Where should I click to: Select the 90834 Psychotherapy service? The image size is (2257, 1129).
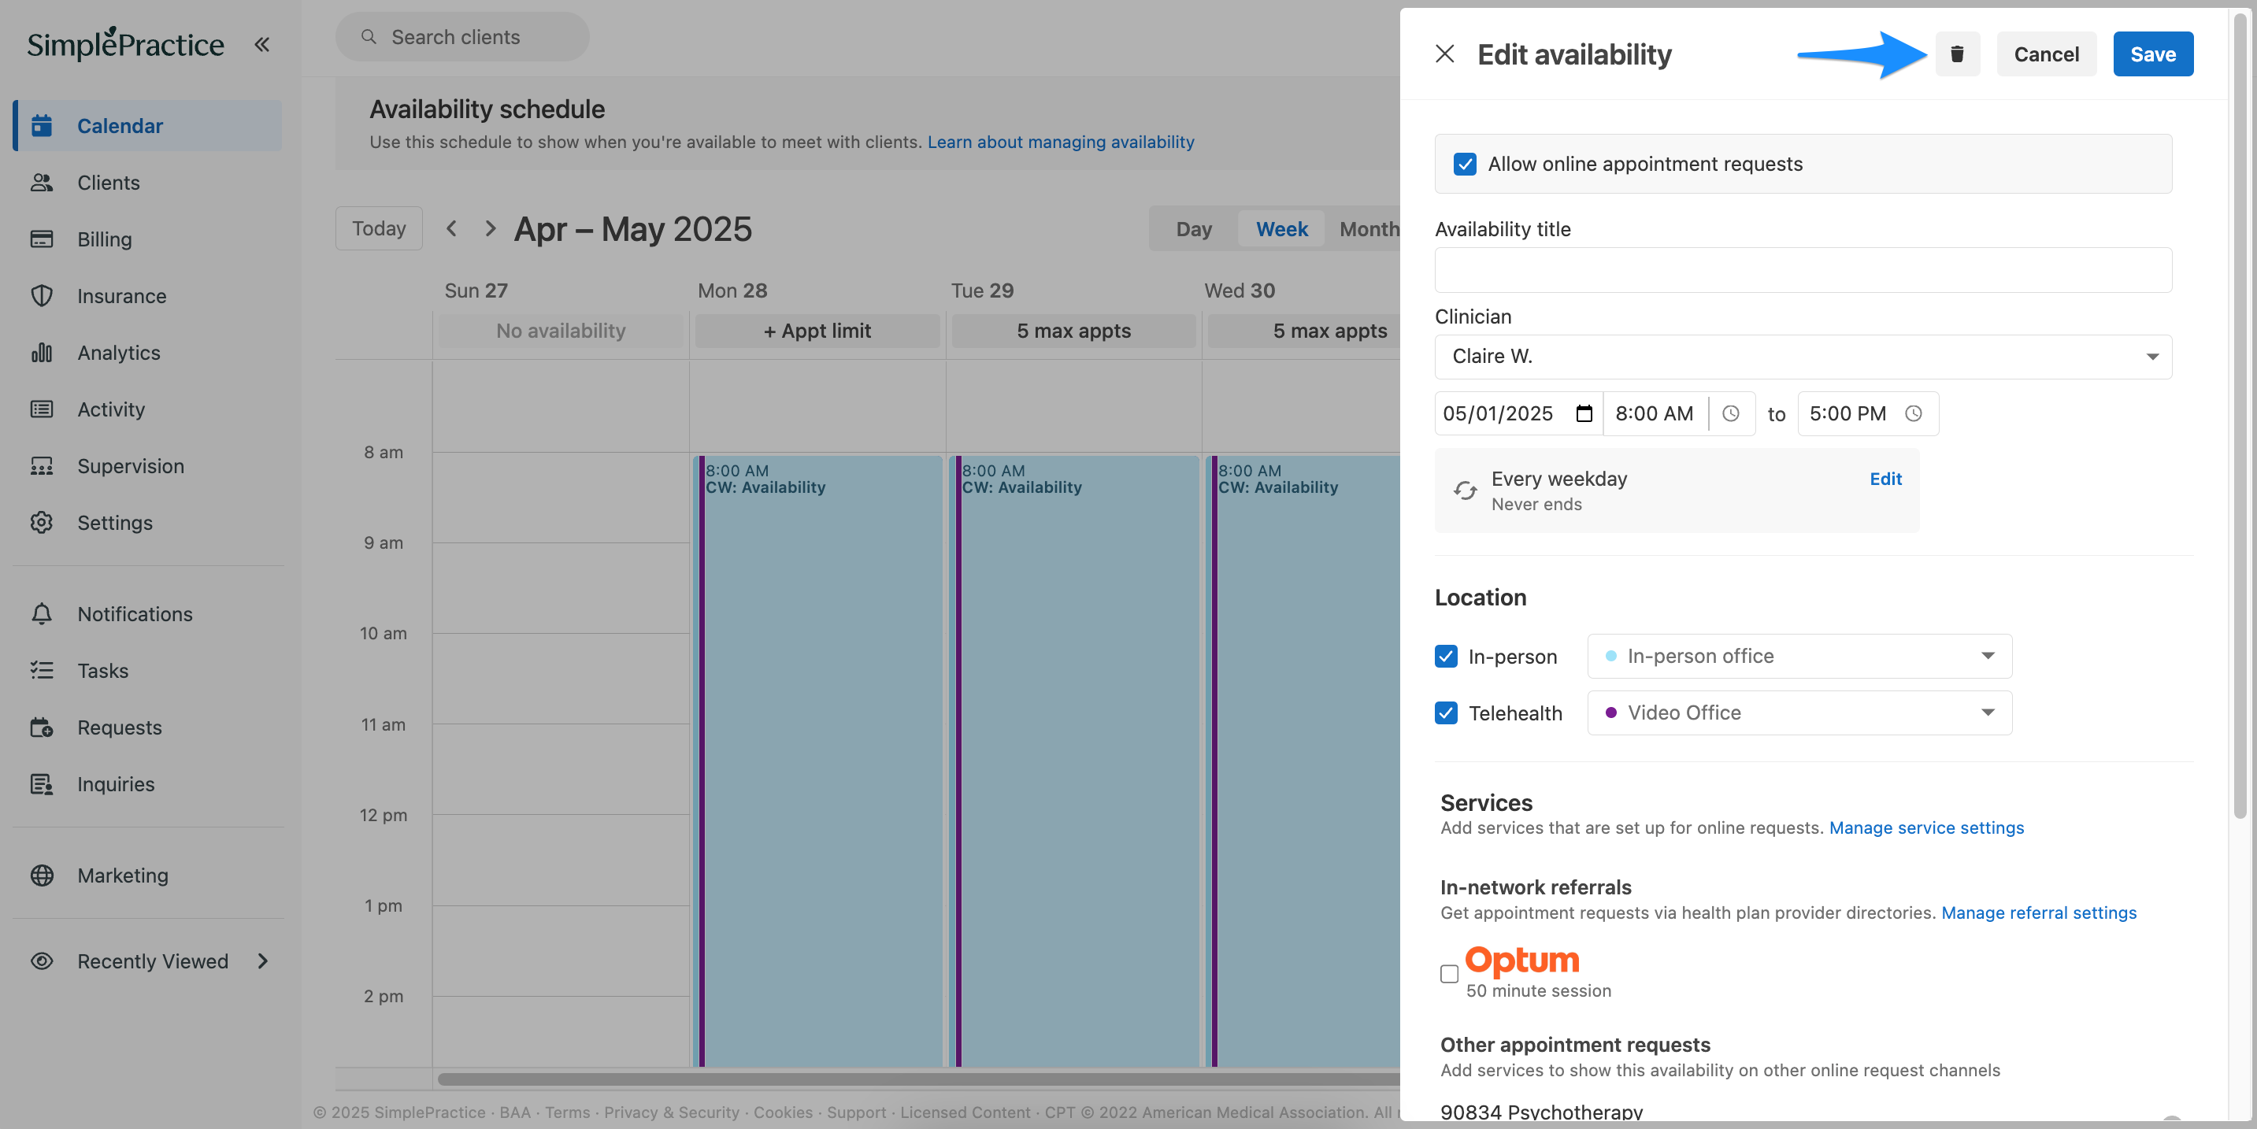(x=1541, y=1112)
